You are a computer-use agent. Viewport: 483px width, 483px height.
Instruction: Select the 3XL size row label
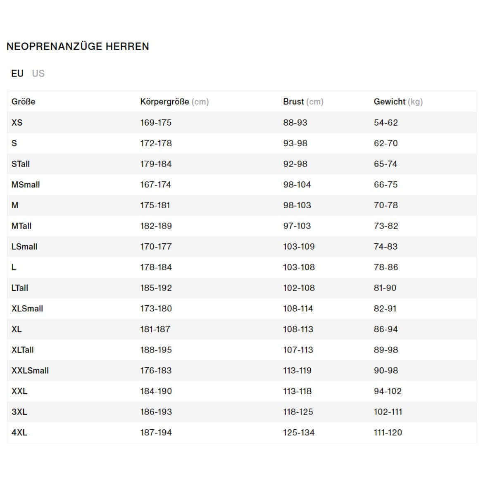pyautogui.click(x=19, y=412)
